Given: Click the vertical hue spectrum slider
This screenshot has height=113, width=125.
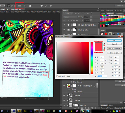Looking at the screenshot, I should [92, 58].
